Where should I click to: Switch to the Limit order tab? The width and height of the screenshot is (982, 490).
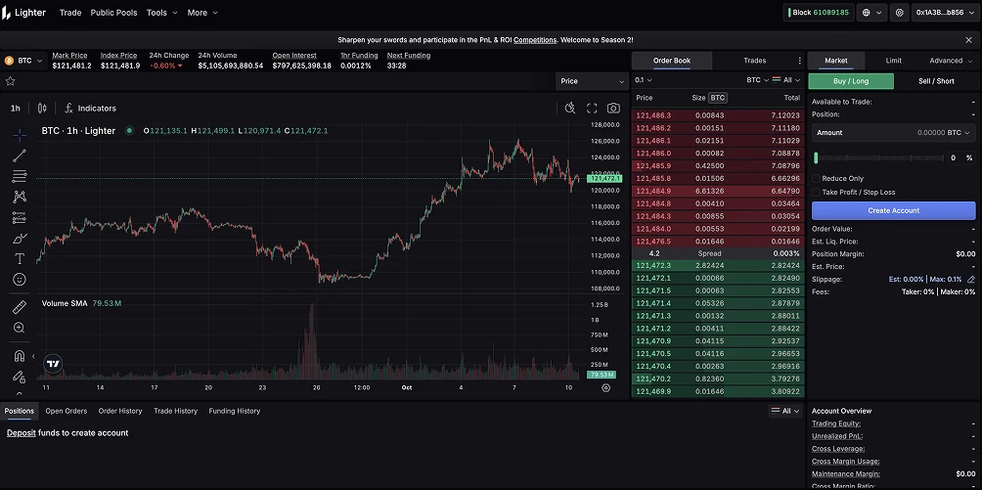click(x=893, y=61)
